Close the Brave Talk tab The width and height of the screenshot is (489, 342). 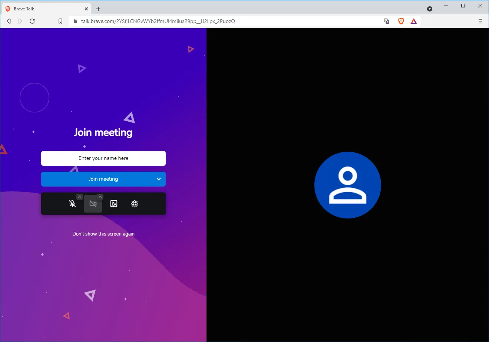[86, 9]
